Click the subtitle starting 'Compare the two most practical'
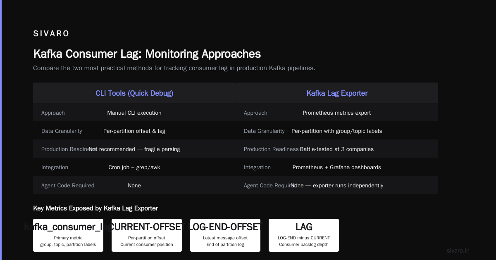This screenshot has height=260, width=496. pos(174,68)
